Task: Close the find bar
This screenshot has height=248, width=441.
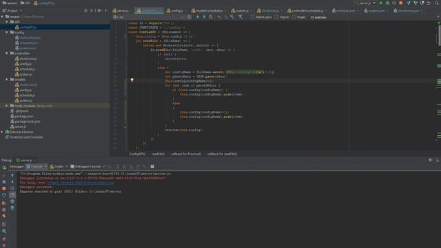Action: [438, 17]
